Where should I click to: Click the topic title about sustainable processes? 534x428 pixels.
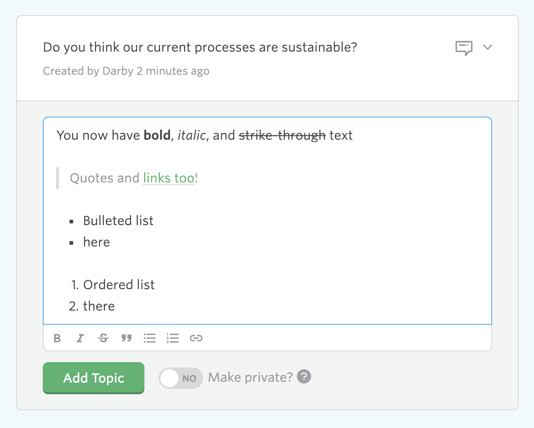point(200,47)
